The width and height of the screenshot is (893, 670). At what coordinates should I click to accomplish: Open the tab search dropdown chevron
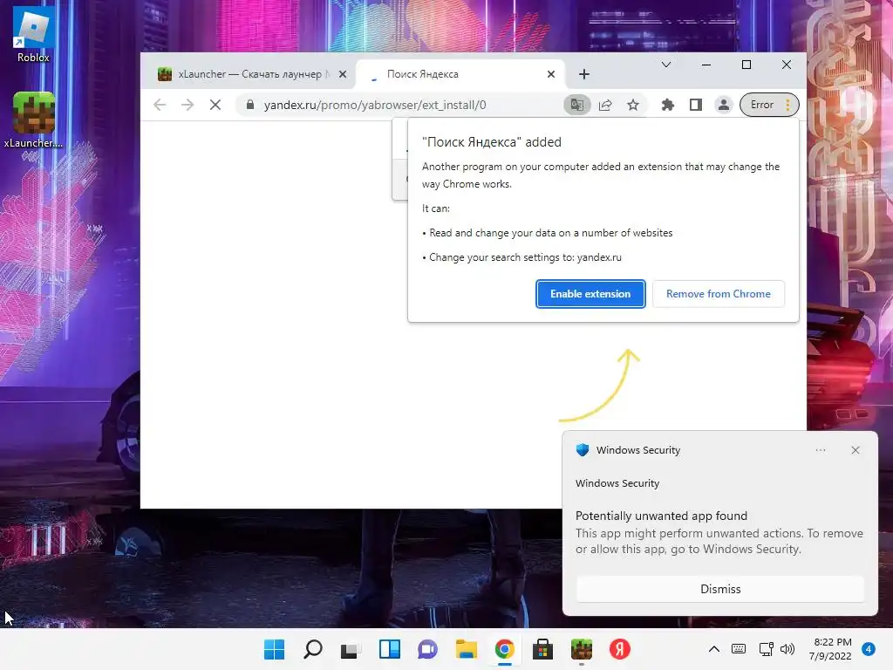(665, 65)
